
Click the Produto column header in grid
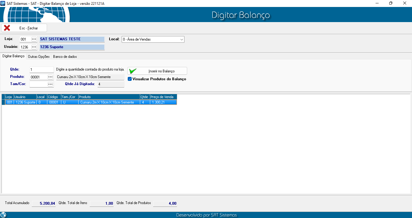[x=109, y=97]
